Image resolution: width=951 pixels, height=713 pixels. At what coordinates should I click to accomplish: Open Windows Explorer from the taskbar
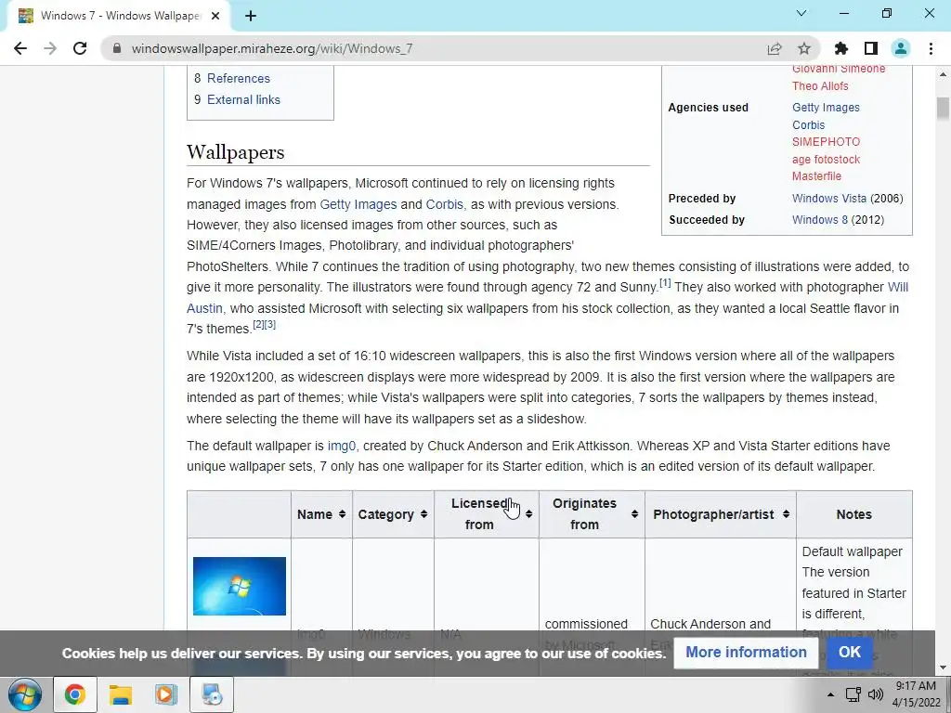120,694
